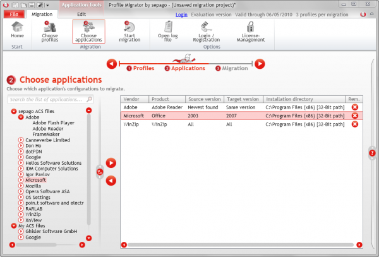Go to next wizard step arrow
Viewport: 379px width, 257px height.
(x=260, y=64)
